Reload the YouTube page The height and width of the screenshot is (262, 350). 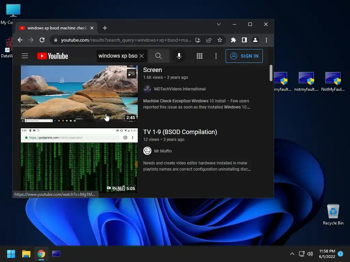tap(42, 40)
